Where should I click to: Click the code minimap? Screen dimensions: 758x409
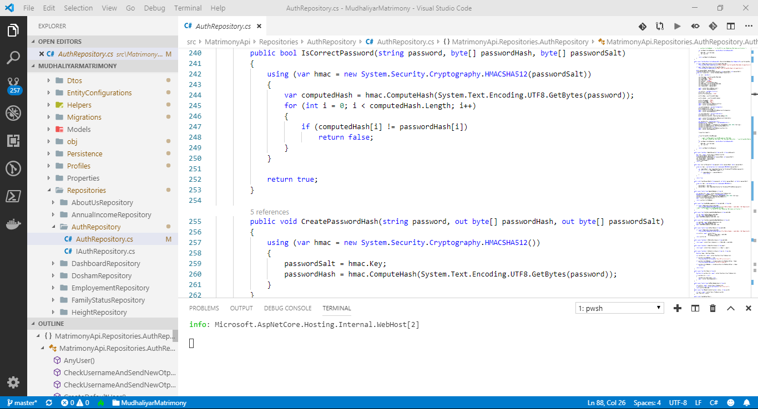[721, 172]
